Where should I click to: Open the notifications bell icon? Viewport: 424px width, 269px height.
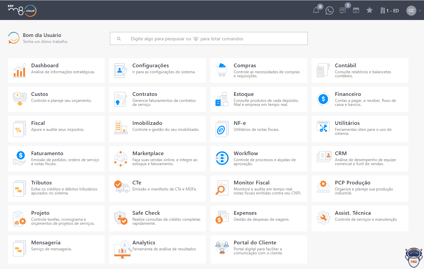click(x=316, y=10)
